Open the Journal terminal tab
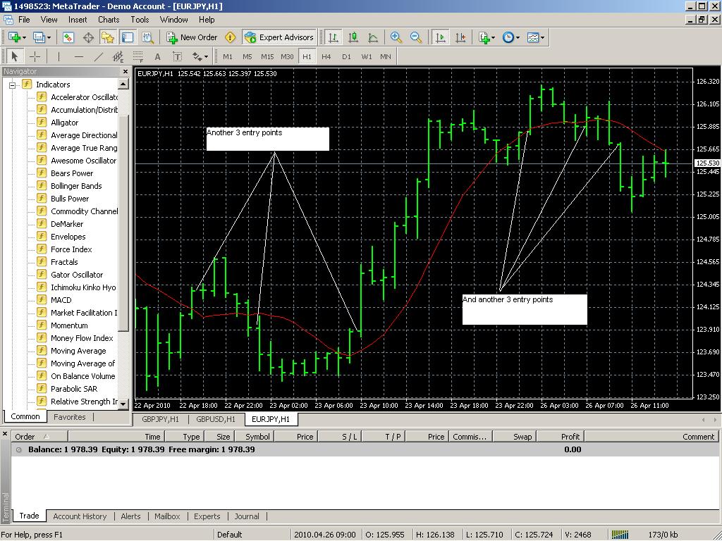 tap(247, 516)
